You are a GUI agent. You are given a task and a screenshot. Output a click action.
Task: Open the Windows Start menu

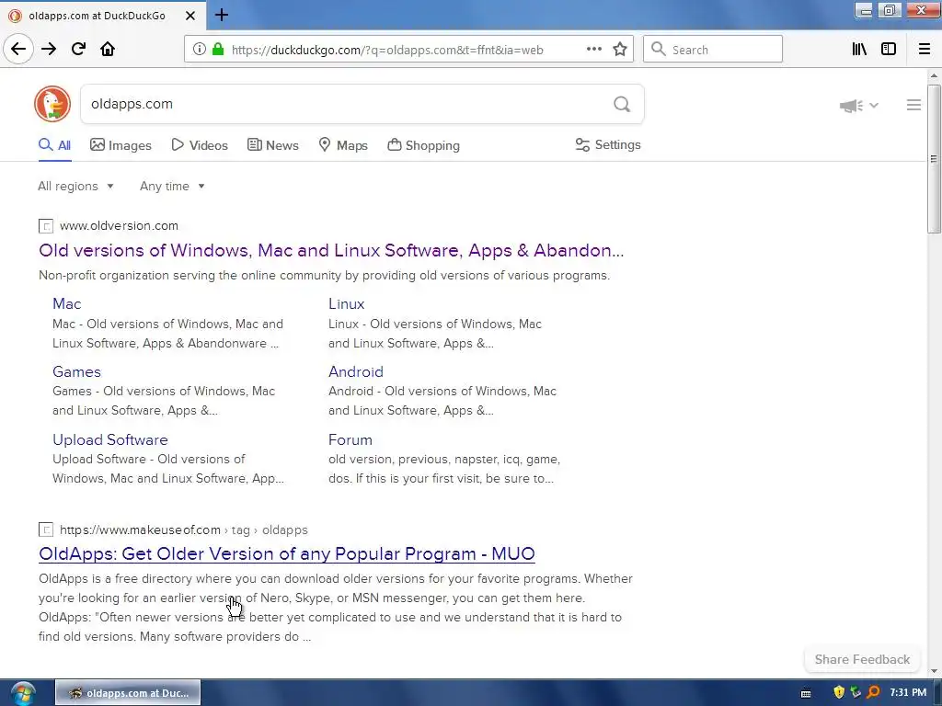click(x=23, y=693)
